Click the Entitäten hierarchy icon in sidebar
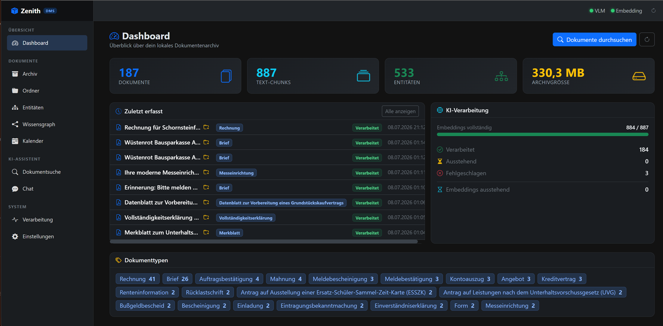This screenshot has width=663, height=326. click(15, 108)
